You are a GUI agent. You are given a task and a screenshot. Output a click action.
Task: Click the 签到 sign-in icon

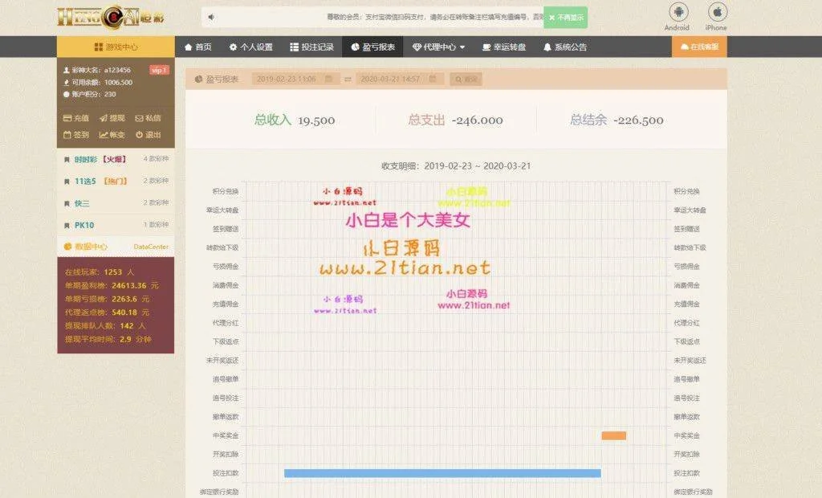click(x=76, y=135)
